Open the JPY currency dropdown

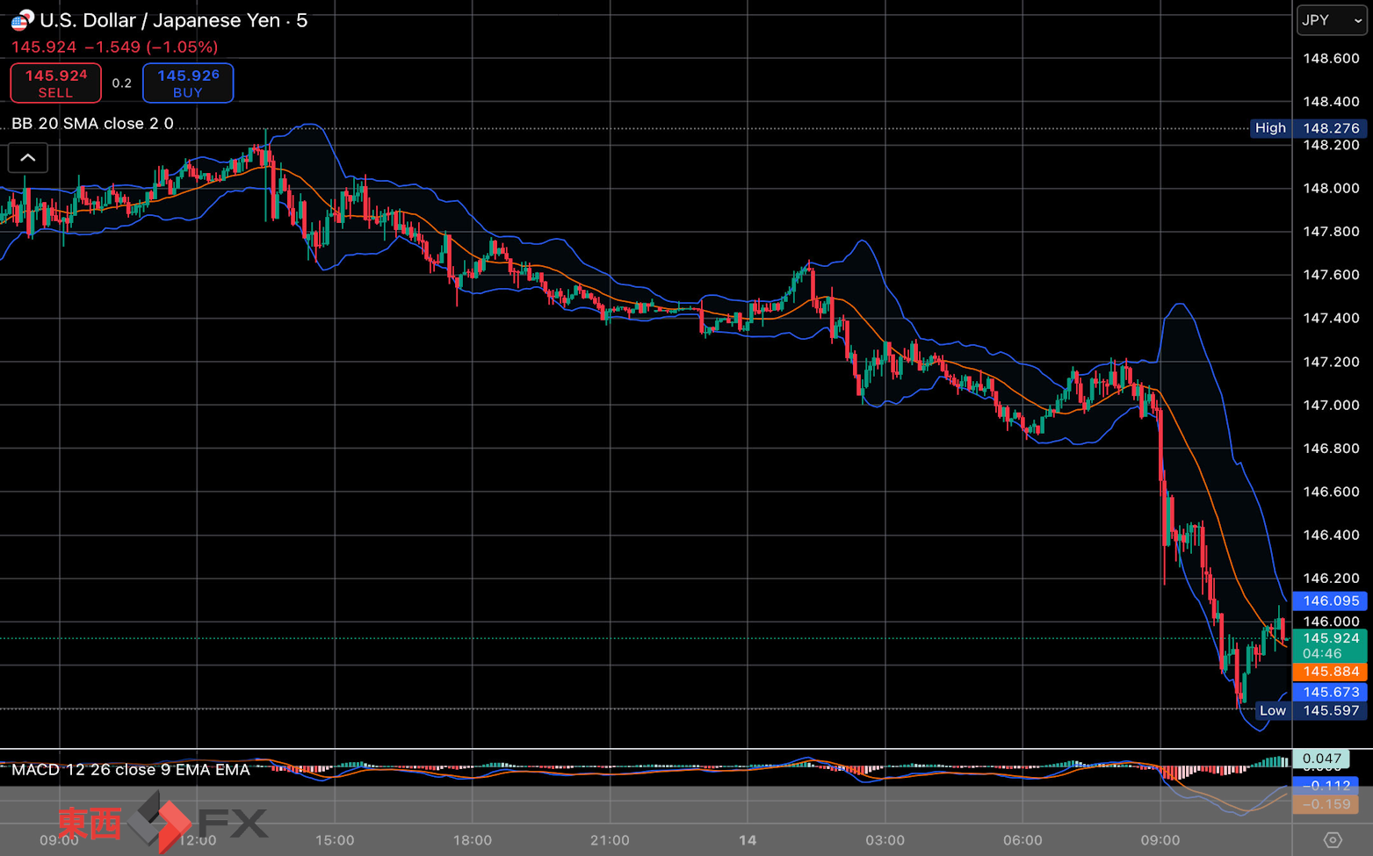pos(1332,20)
